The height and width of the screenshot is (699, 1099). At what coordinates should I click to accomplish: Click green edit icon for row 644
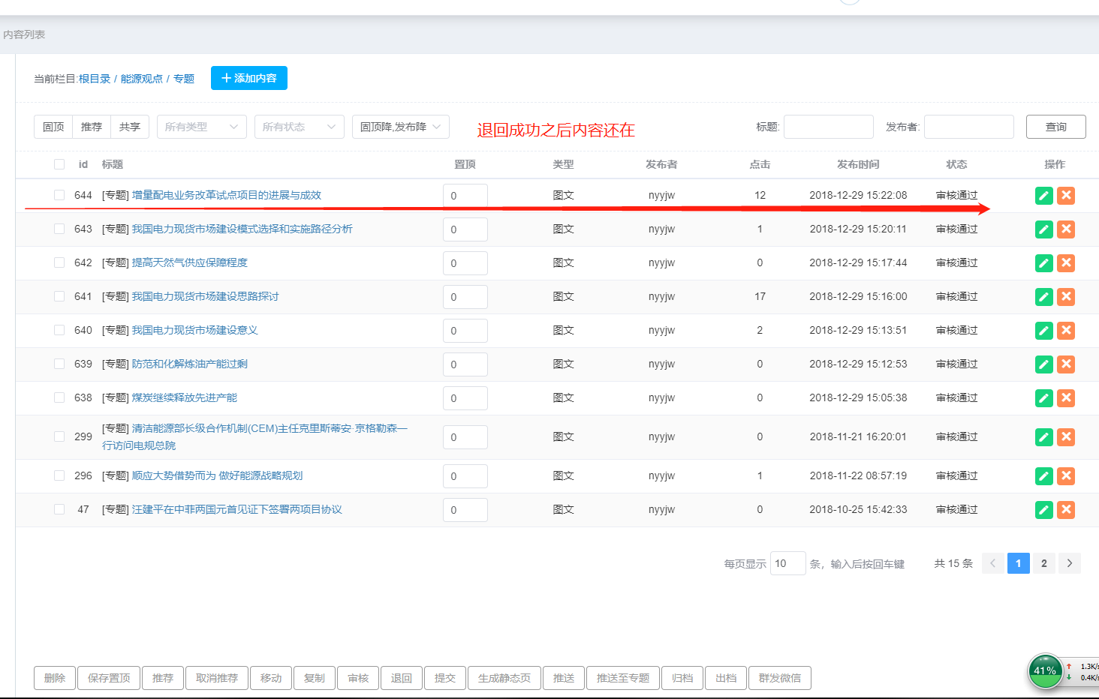1043,196
